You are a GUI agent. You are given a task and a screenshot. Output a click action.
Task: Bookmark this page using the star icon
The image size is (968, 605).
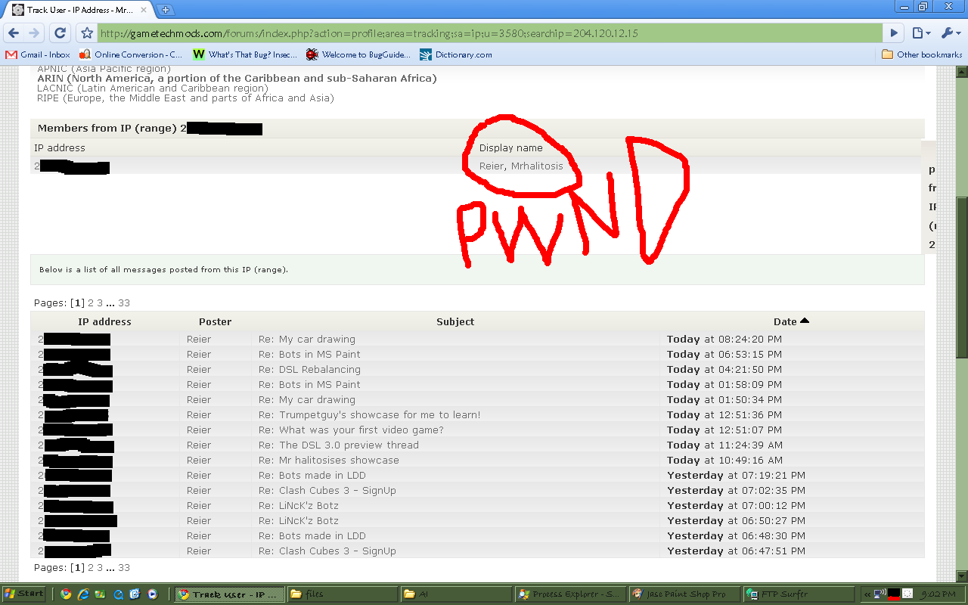87,33
